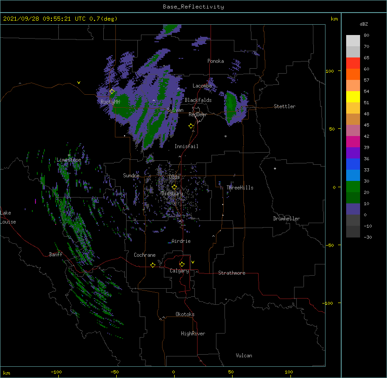Click the Lake Louise label

[8, 217]
